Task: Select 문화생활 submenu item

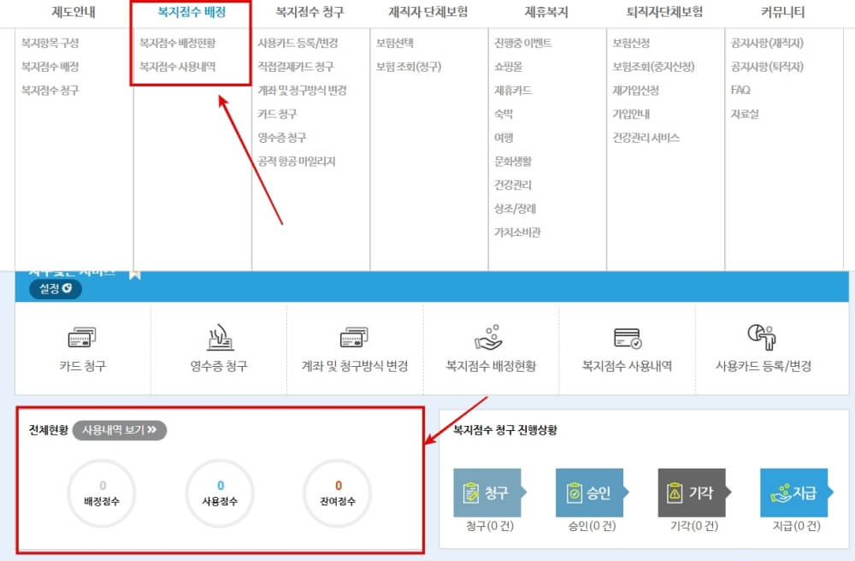Action: 513,162
